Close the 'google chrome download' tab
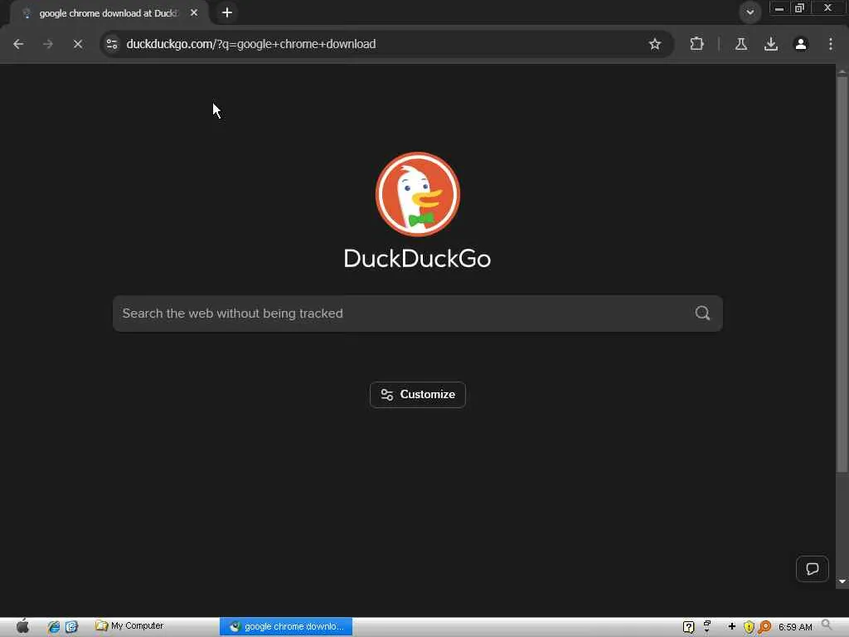 point(194,12)
